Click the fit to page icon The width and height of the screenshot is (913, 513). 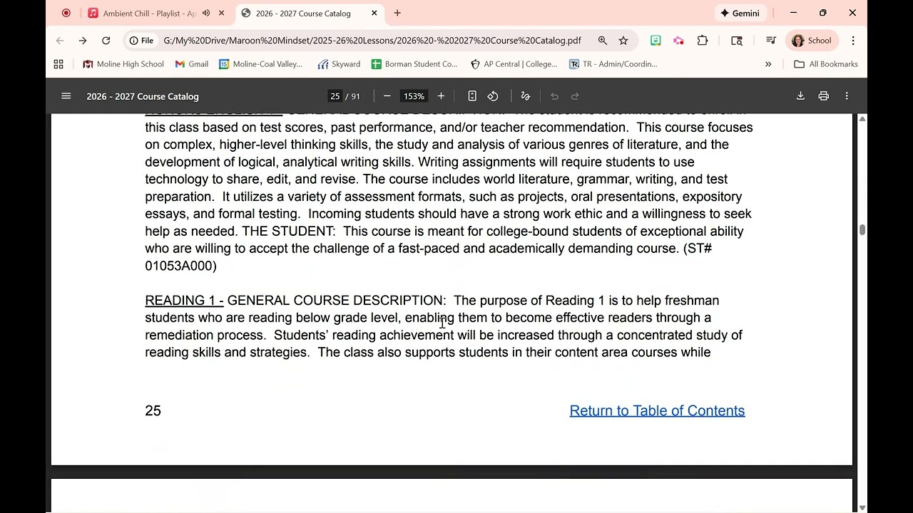tap(472, 96)
